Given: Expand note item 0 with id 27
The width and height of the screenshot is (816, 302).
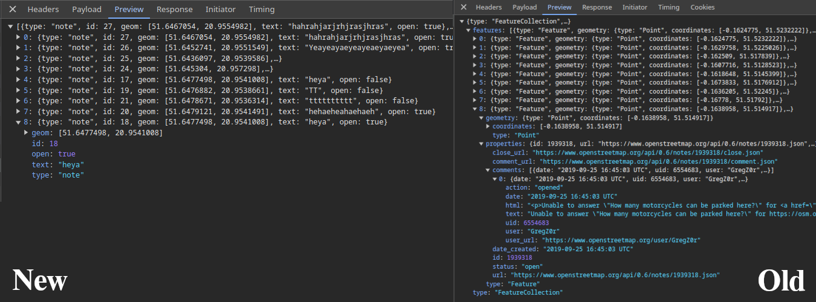Looking at the screenshot, I should (19, 37).
